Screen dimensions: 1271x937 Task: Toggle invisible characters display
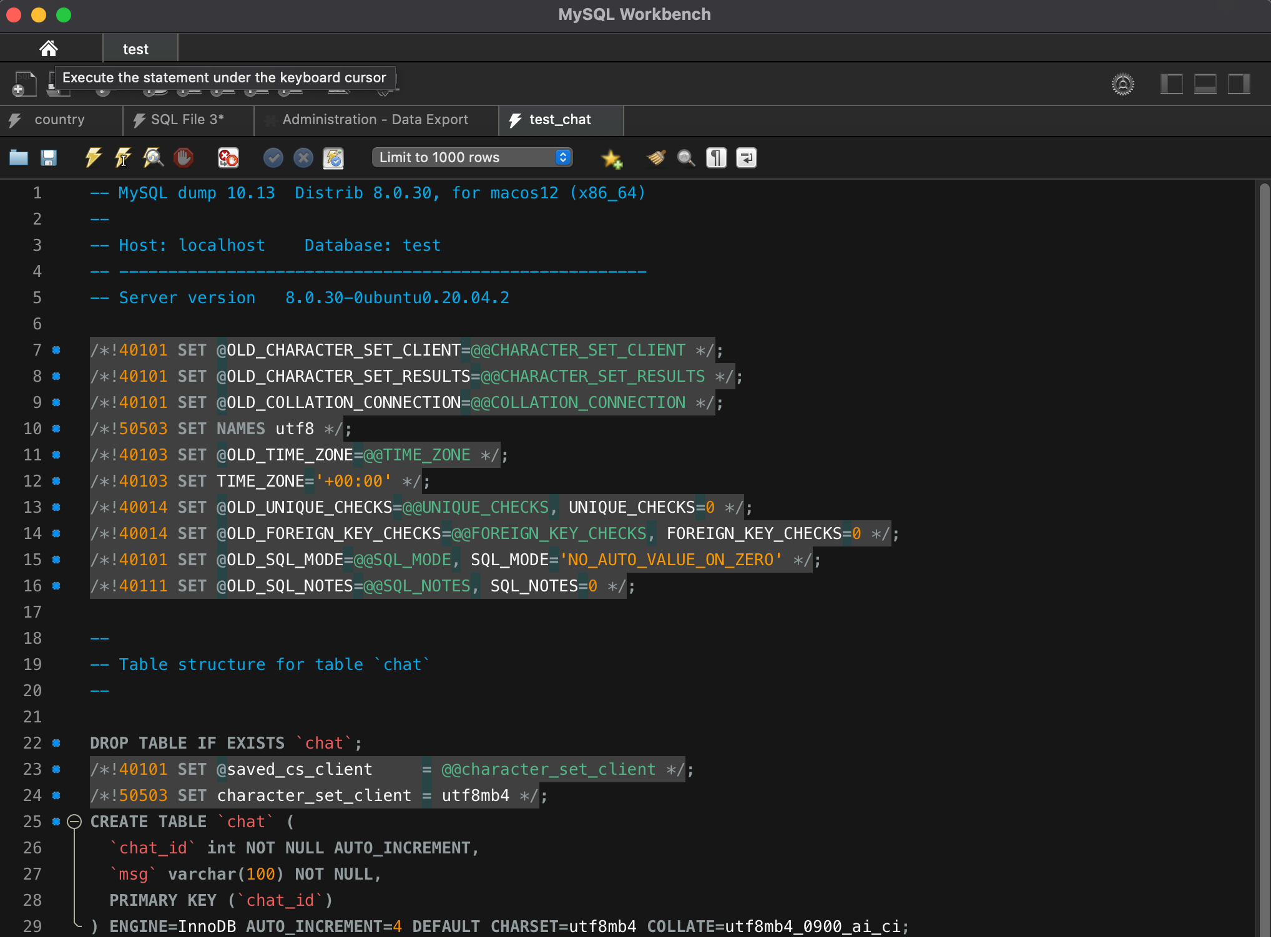(x=716, y=158)
